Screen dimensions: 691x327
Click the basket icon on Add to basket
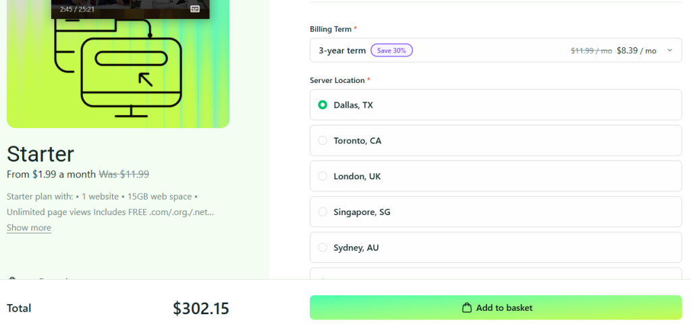click(466, 307)
